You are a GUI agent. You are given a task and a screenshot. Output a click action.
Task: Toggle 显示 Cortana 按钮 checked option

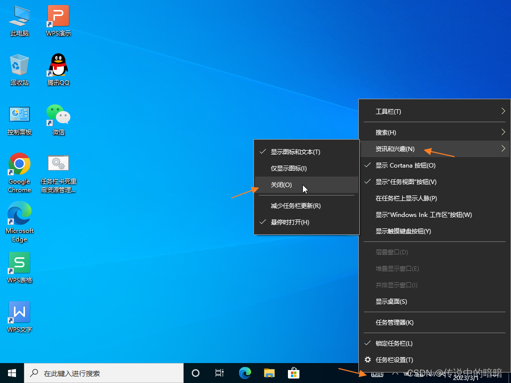[x=405, y=166]
